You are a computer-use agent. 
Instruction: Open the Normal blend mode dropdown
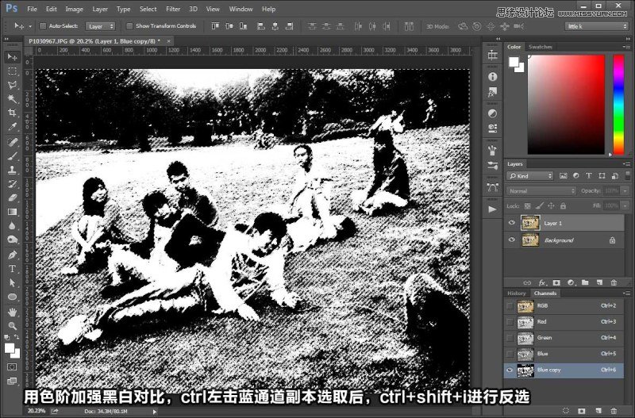click(x=541, y=191)
